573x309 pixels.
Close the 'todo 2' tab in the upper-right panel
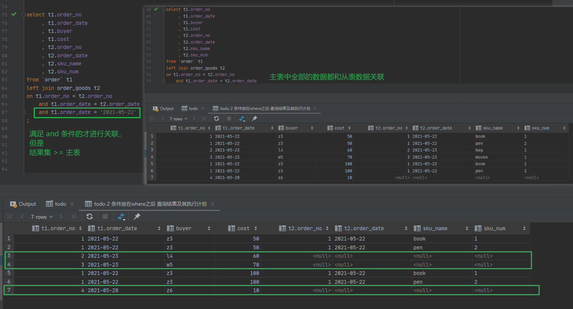[315, 109]
